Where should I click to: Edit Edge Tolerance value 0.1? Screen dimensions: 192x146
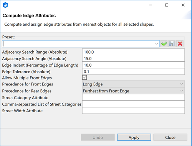coord(133,72)
